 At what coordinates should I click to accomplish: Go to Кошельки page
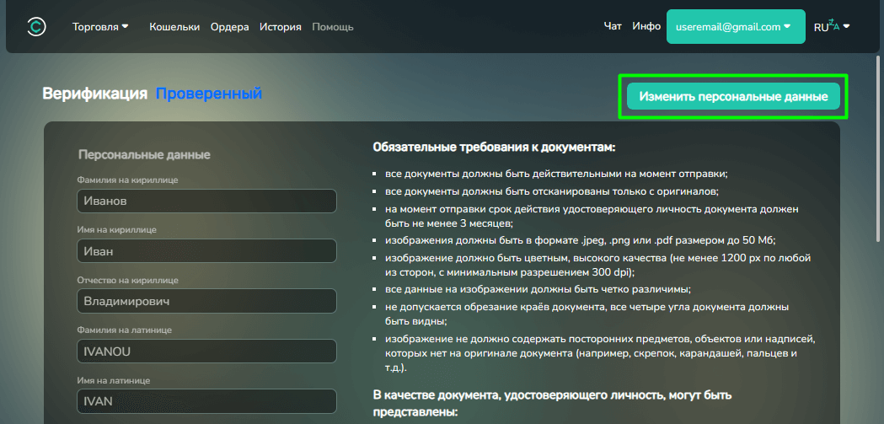[174, 27]
